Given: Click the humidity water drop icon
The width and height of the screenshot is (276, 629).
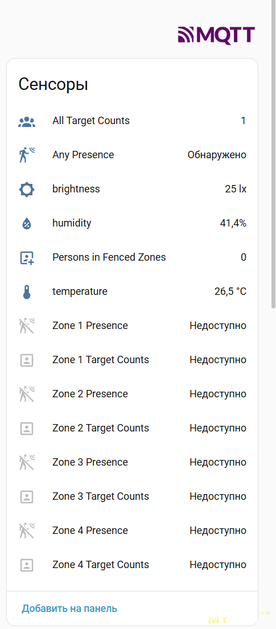Looking at the screenshot, I should pos(27,224).
